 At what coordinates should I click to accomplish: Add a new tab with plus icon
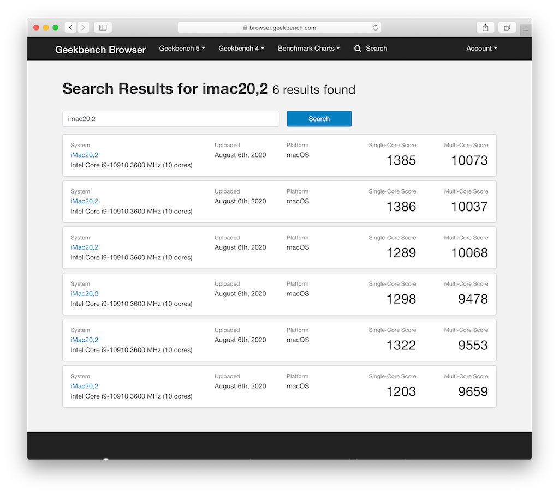click(x=526, y=31)
